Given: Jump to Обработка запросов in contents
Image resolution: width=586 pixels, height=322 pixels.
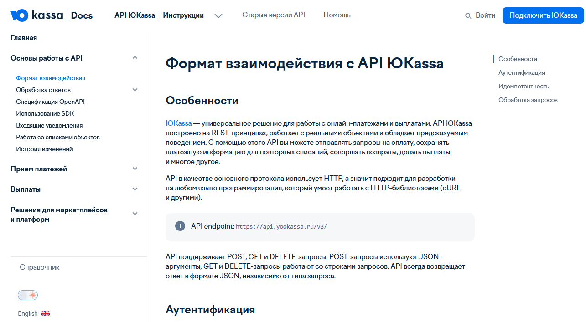Looking at the screenshot, I should pos(528,100).
